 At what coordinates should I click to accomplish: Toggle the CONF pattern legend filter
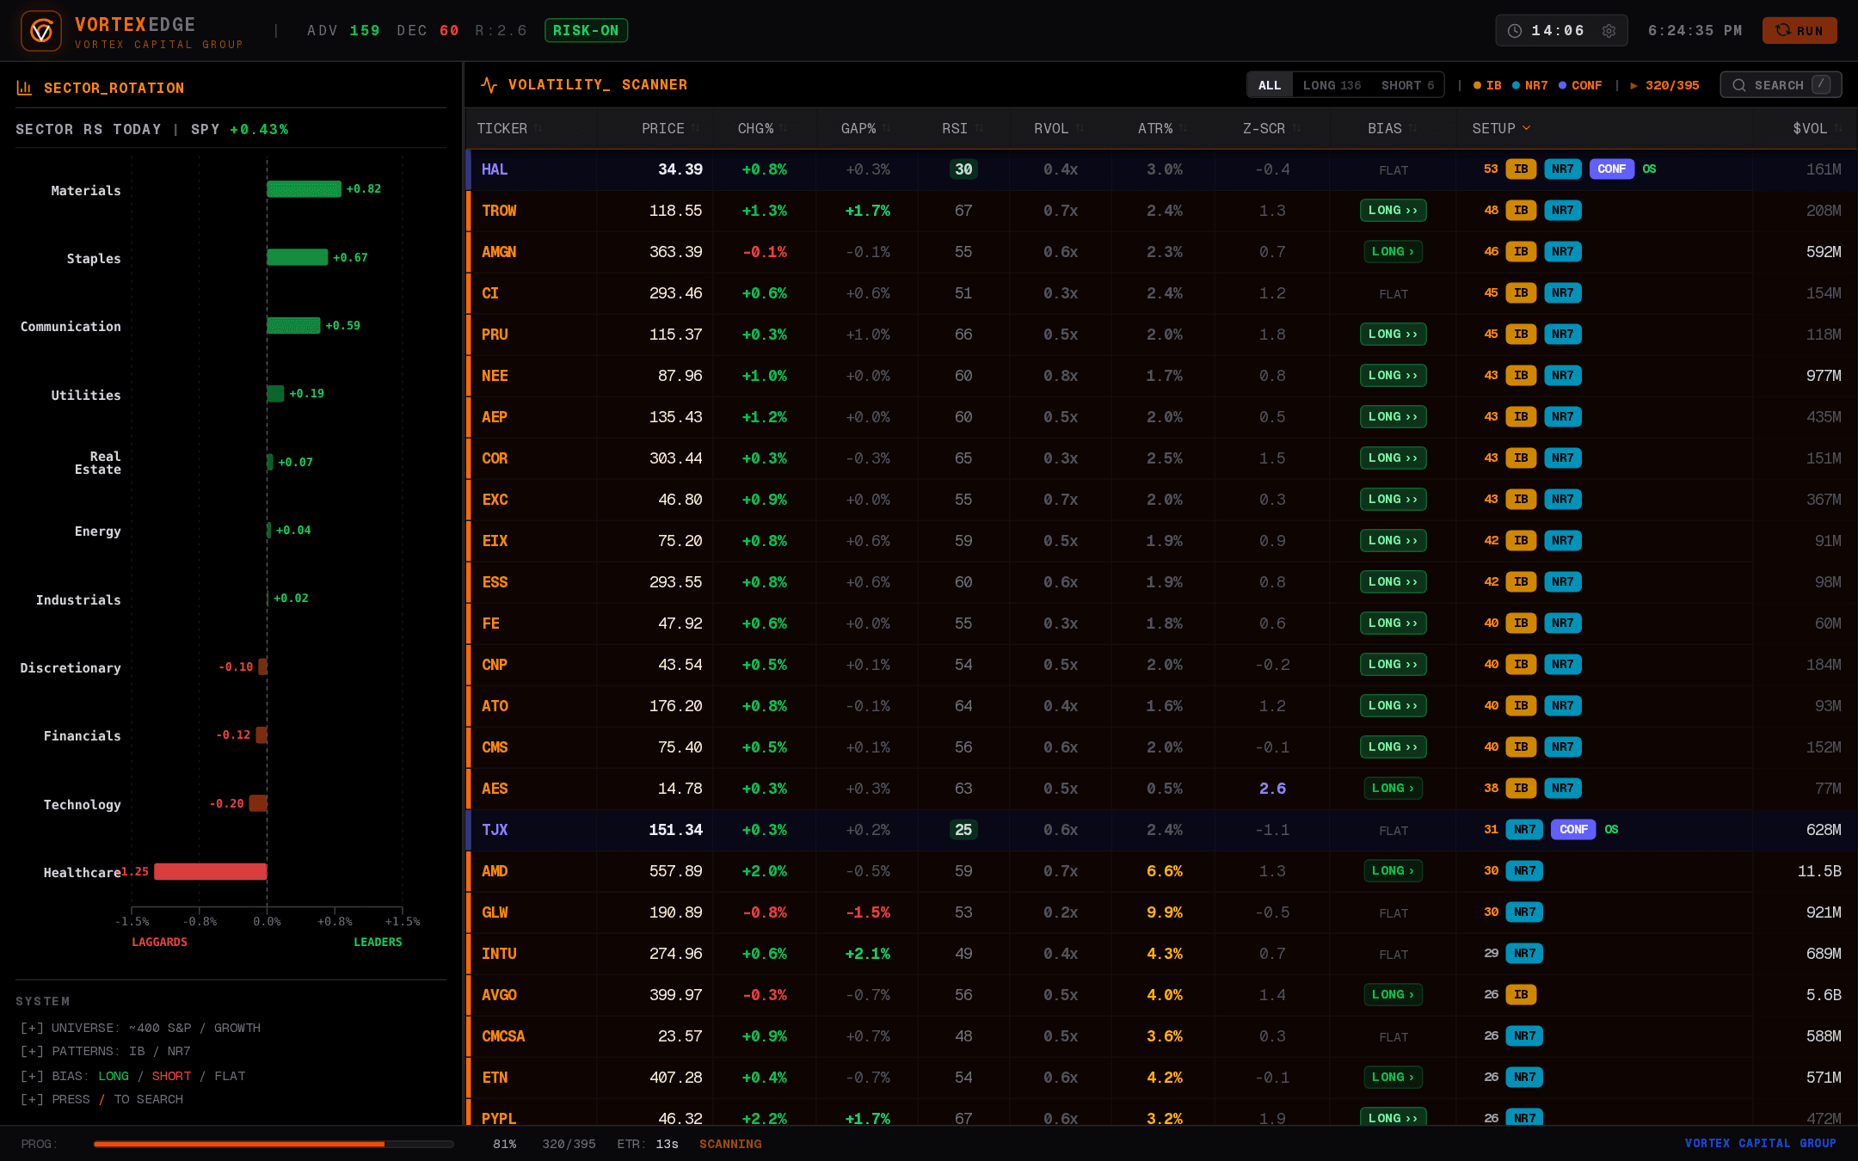click(1580, 85)
